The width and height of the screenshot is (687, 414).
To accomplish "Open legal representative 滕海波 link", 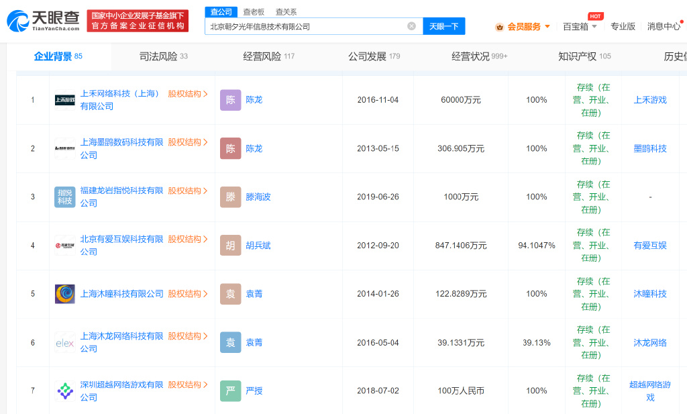I will pyautogui.click(x=258, y=197).
